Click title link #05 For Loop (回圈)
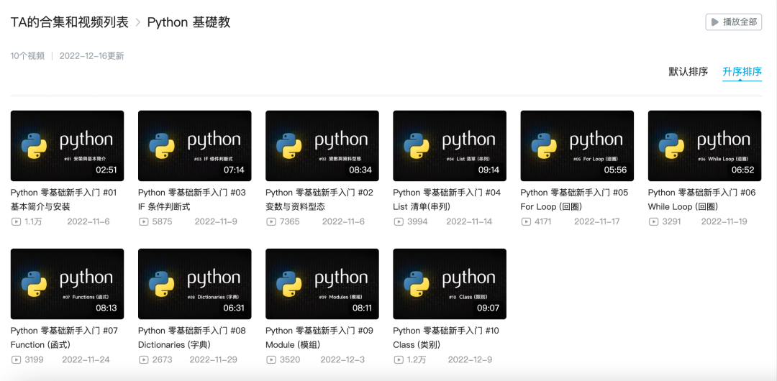The width and height of the screenshot is (777, 381). pyautogui.click(x=574, y=200)
